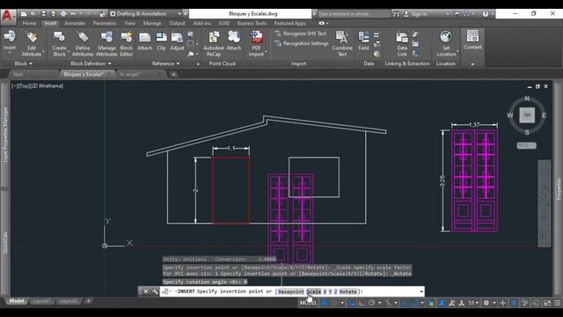Click the Reference Attach tool
The width and height of the screenshot is (563, 317).
click(x=144, y=41)
